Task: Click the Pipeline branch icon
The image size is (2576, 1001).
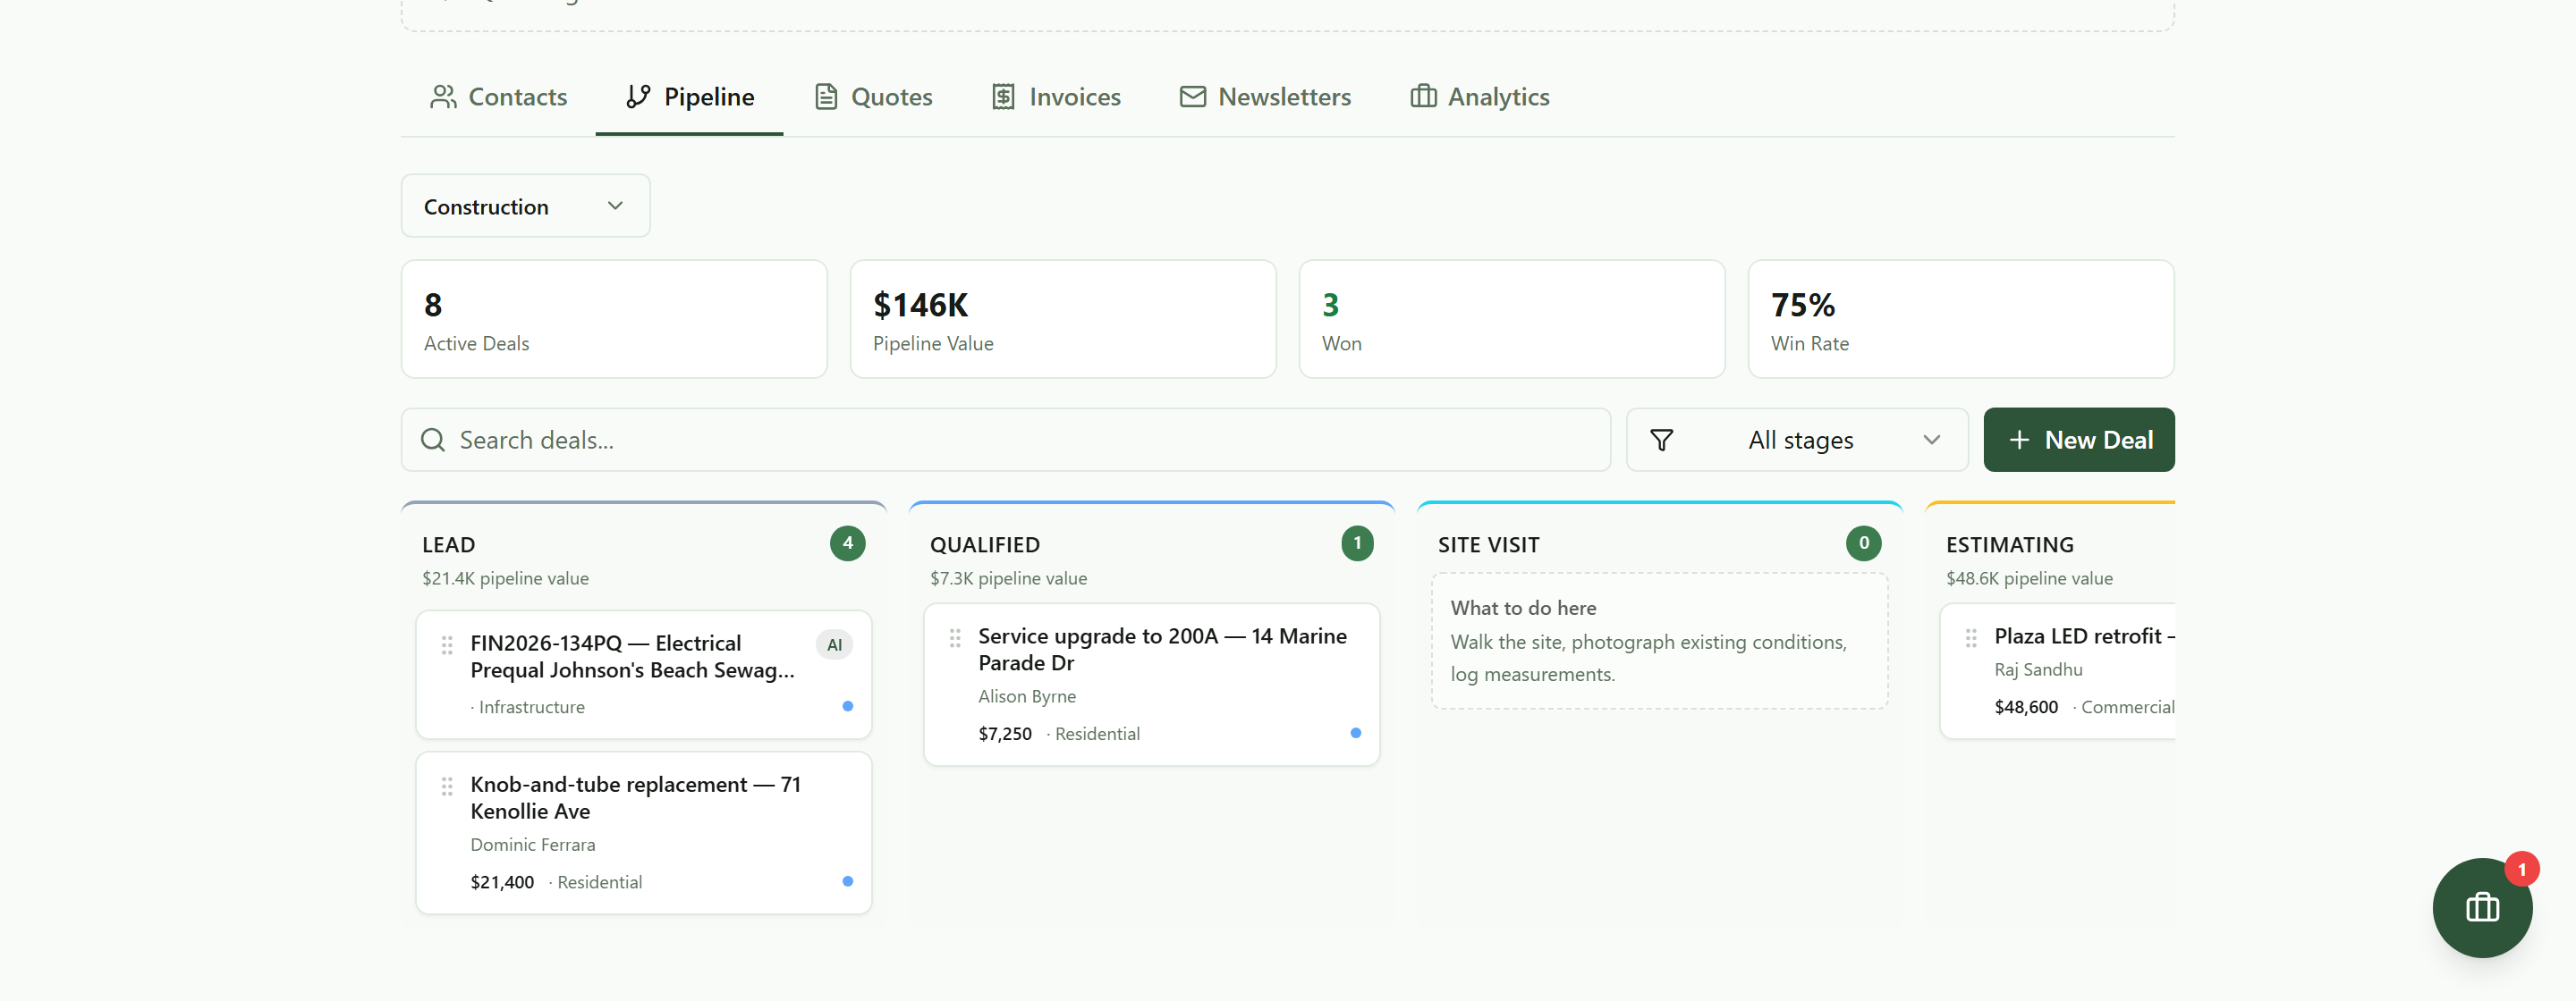Action: click(x=638, y=97)
